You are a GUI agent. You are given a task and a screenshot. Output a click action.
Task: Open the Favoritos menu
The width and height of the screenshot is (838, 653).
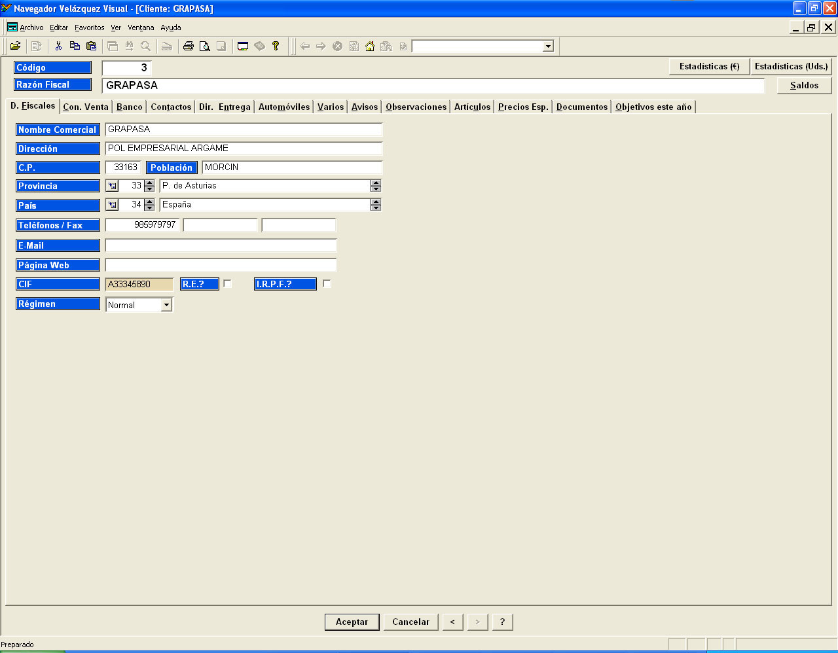90,27
